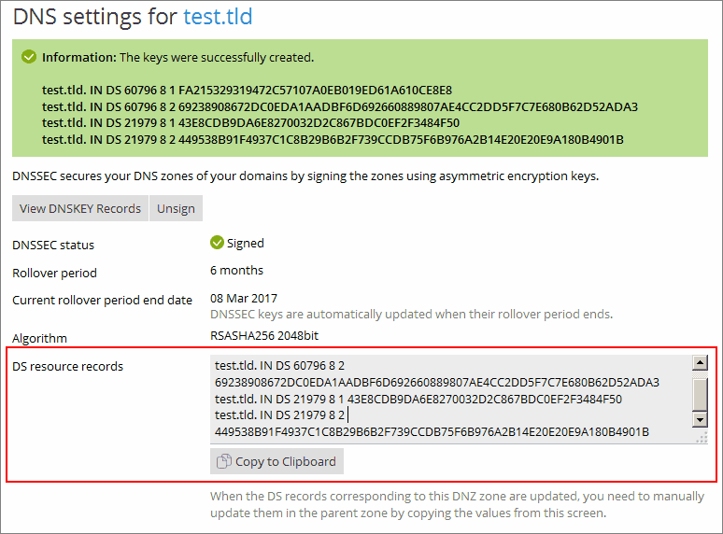Click the green Signed status check icon
Screen dimensions: 723x534
coord(217,243)
